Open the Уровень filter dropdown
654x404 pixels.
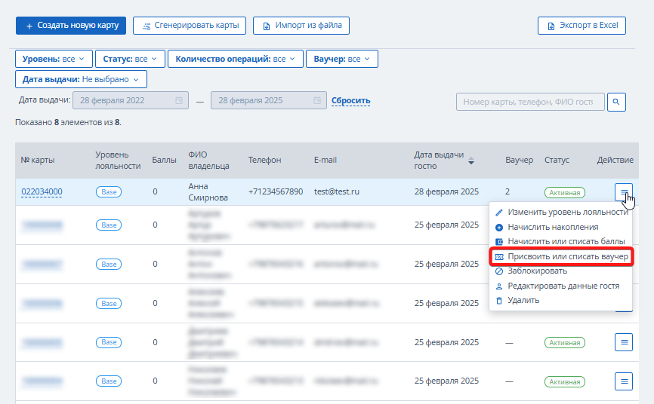pos(54,59)
